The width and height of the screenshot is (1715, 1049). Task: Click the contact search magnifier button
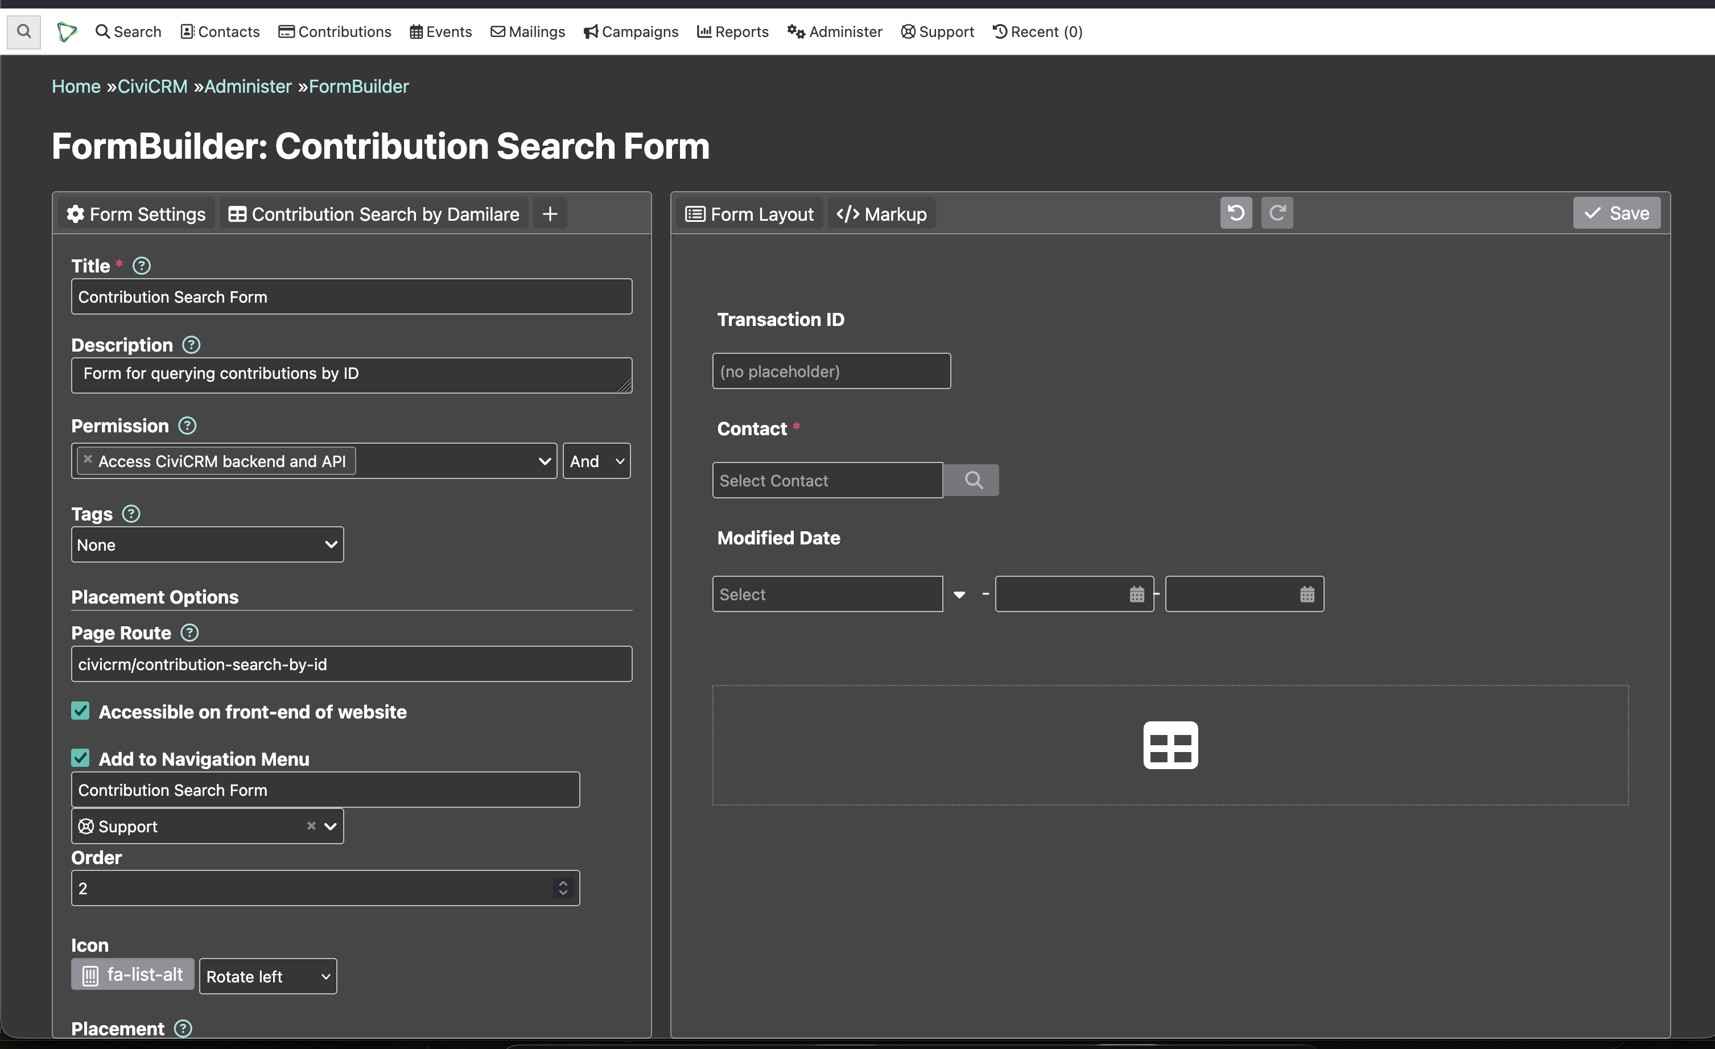coord(971,480)
